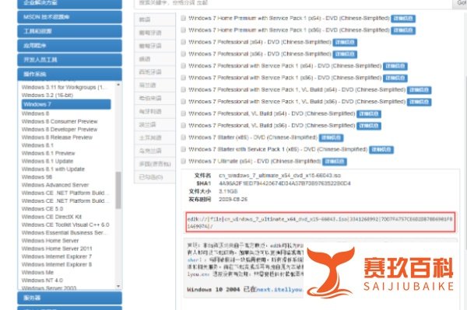Viewport: 467px width, 310px height.
Task: Tick Professional SP1 VL Build (x64) checkbox
Action: click(x=183, y=89)
